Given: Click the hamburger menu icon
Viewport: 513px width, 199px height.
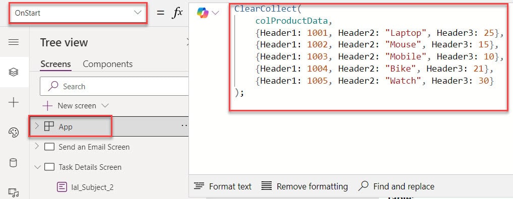Looking at the screenshot, I should point(14,42).
